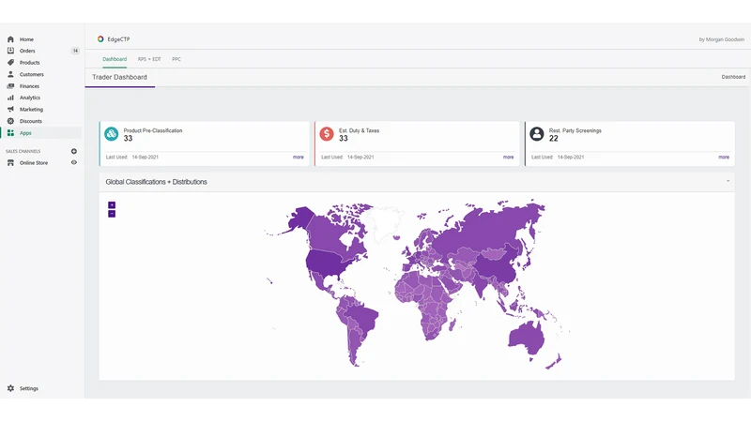This screenshot has height=422, width=751.
Task: Click China on the world map
Action: pos(496,268)
